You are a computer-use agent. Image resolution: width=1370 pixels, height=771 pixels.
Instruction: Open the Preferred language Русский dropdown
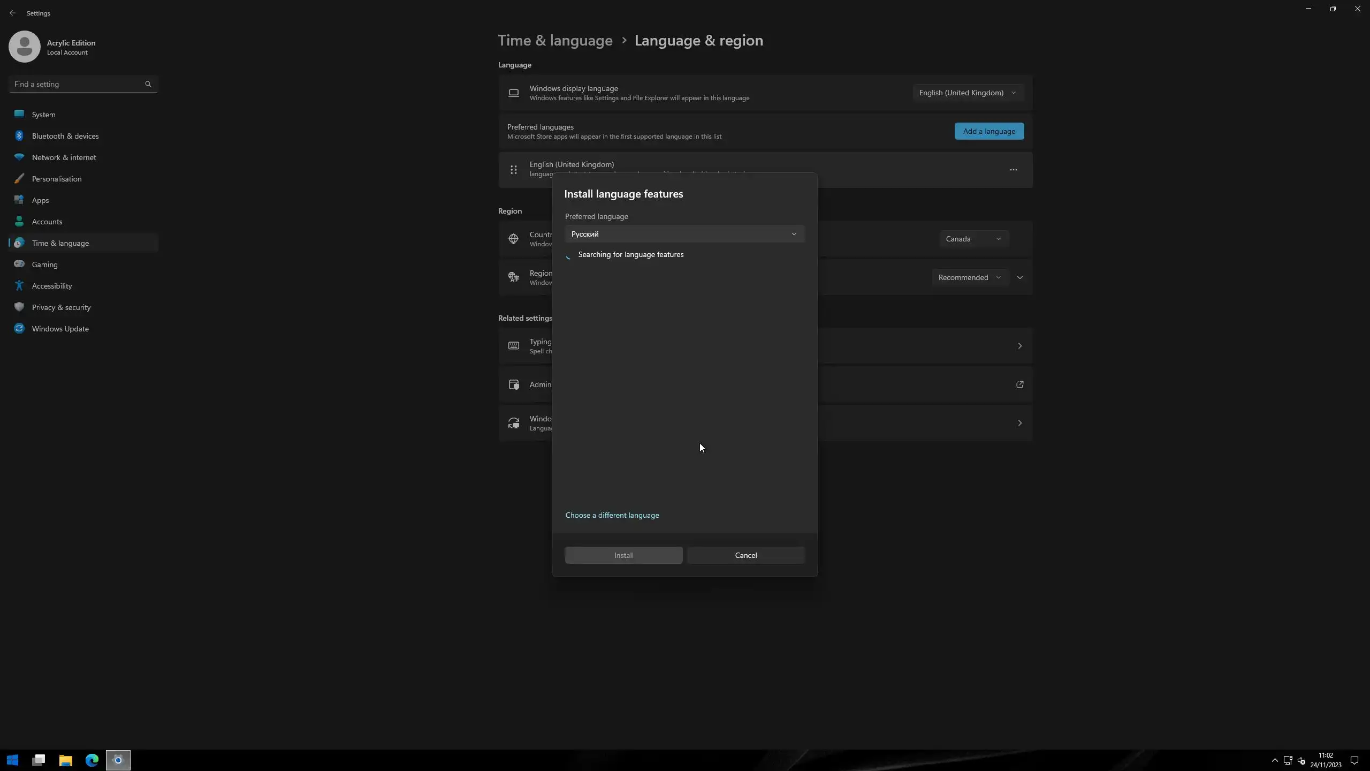pyautogui.click(x=684, y=234)
